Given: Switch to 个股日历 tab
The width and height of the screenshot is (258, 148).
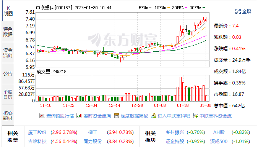Looking at the screenshot, I should 8,94.
